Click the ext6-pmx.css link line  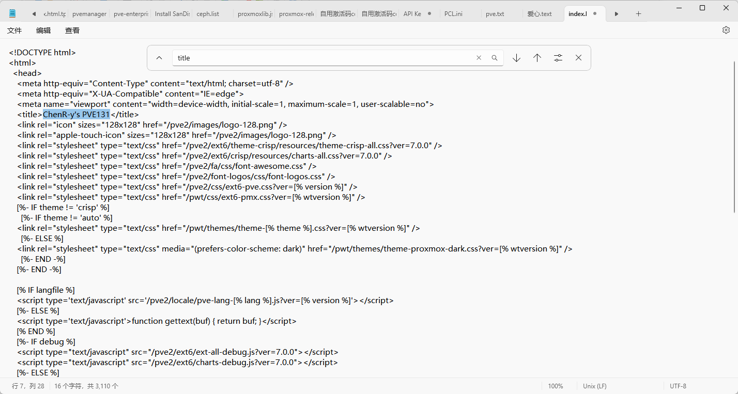[x=191, y=197]
